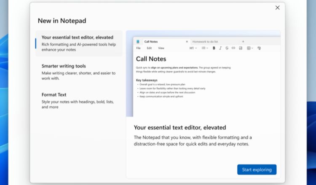
Task: Expand the table insert dropdown
Action: pyautogui.click(x=250, y=48)
